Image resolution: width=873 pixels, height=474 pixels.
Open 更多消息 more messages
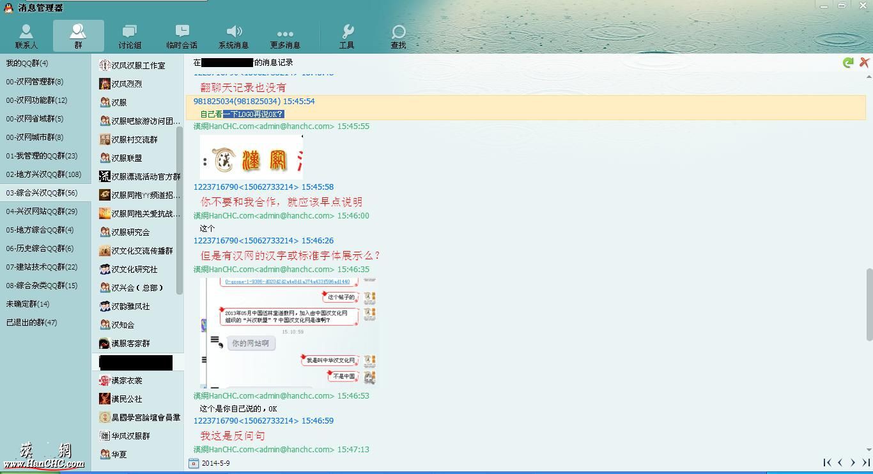click(x=285, y=36)
